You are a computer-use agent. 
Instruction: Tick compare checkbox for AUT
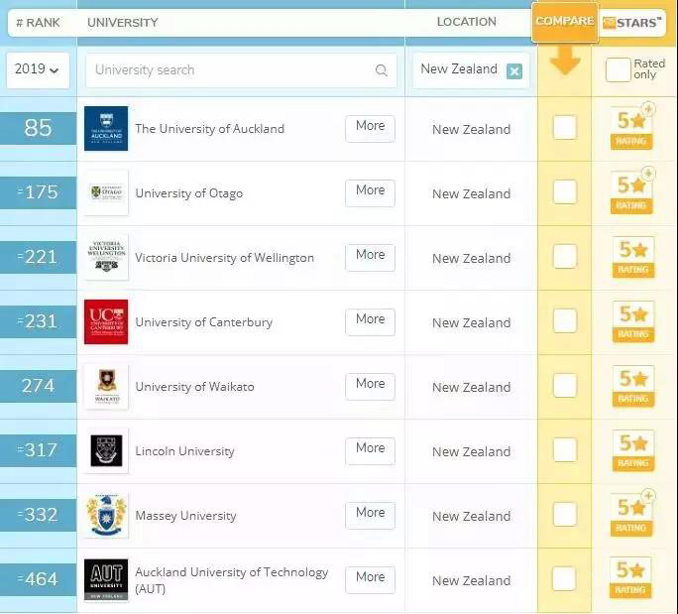[x=564, y=578]
